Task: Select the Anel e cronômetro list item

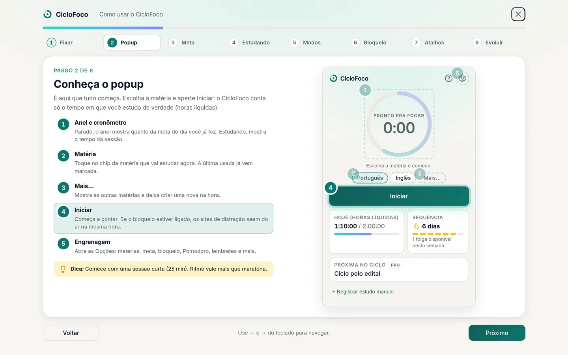Action: coord(163,131)
